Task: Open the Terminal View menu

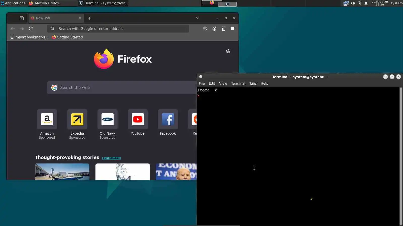Action: point(223,84)
